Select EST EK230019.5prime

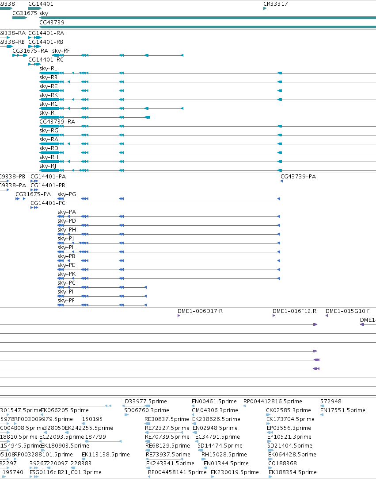pos(212,477)
